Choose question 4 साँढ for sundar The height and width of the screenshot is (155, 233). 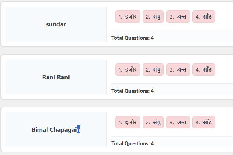[203, 17]
